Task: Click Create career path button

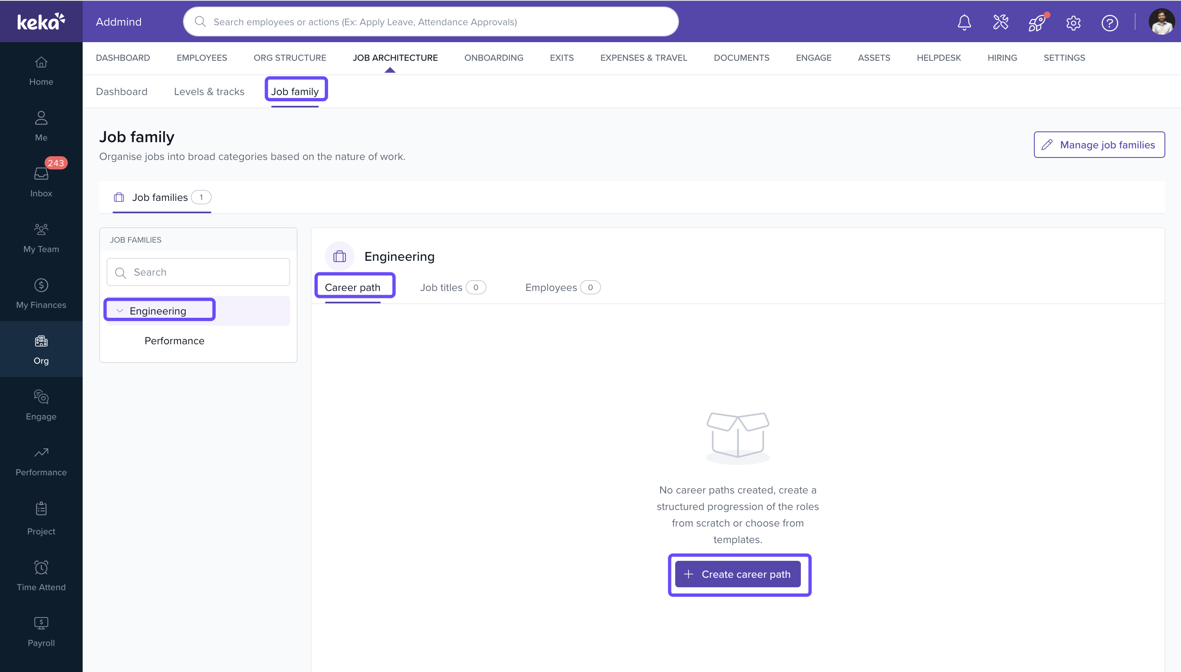Action: 737,574
